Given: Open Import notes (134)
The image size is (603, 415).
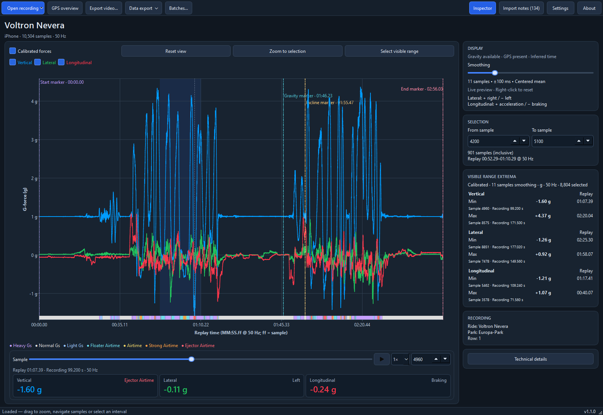Looking at the screenshot, I should pyautogui.click(x=521, y=8).
